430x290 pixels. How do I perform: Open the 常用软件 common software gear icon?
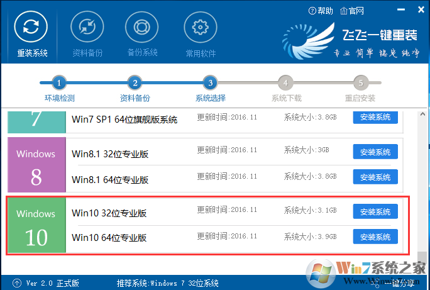(201, 27)
